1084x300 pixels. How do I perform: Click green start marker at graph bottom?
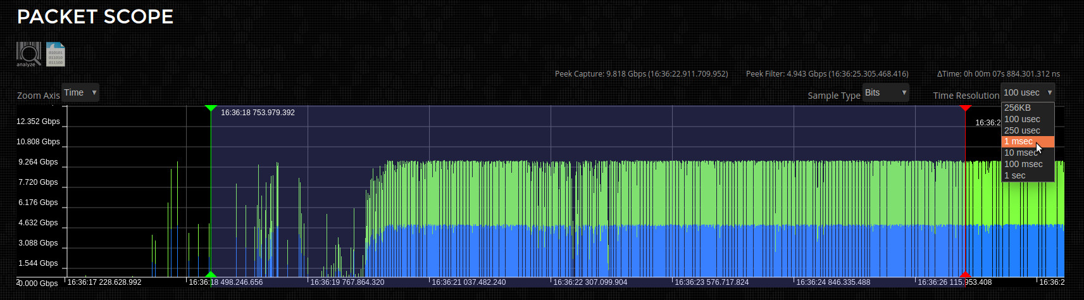click(x=211, y=274)
